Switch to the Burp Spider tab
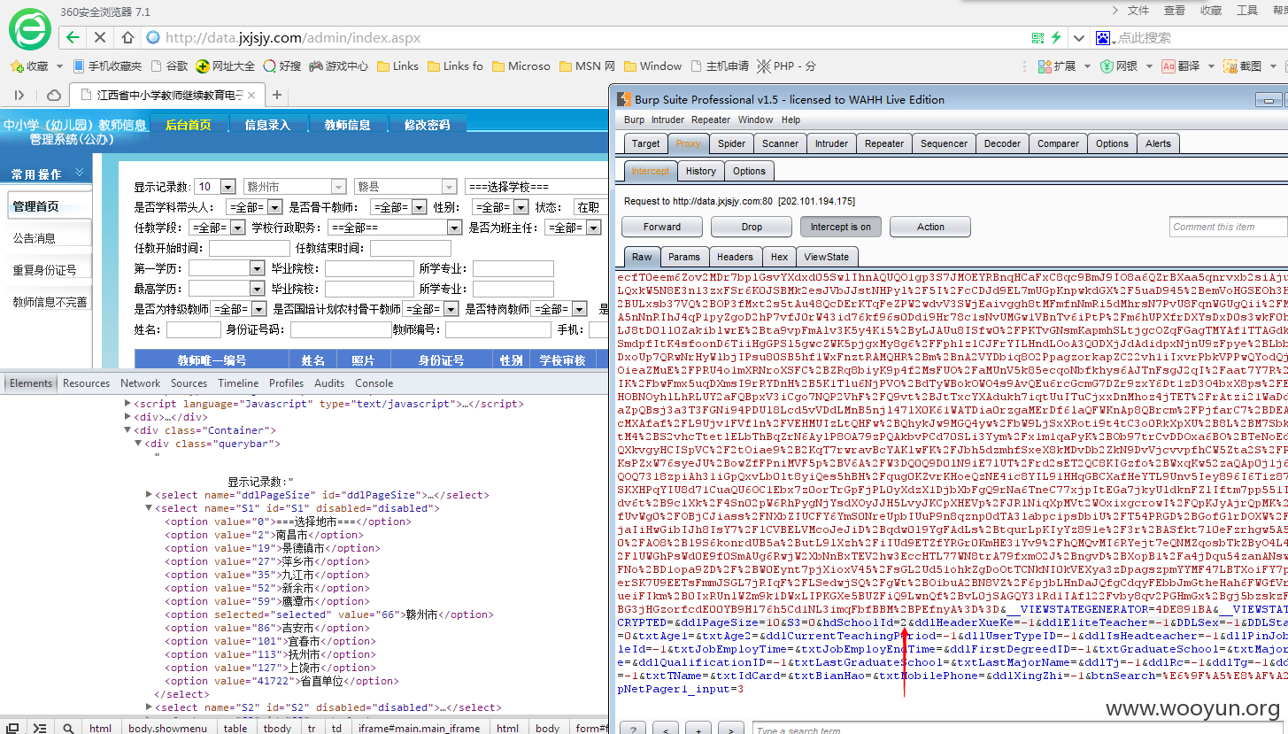 pos(731,143)
